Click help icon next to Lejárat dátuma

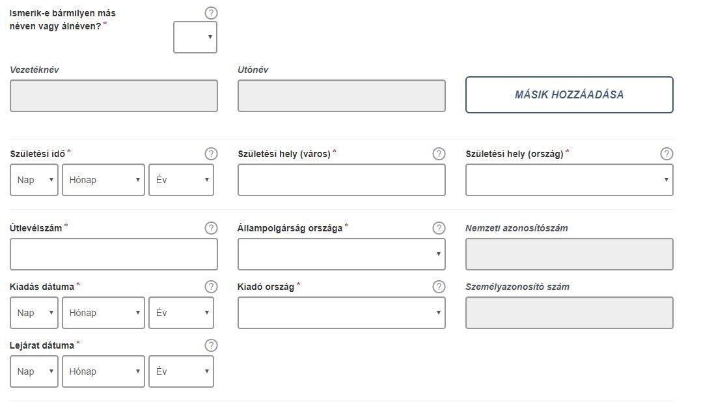[x=211, y=345]
